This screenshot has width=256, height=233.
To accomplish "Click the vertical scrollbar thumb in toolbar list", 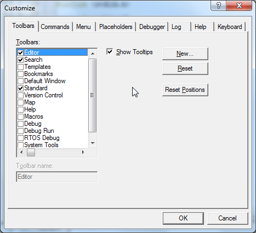I will tap(93, 95).
